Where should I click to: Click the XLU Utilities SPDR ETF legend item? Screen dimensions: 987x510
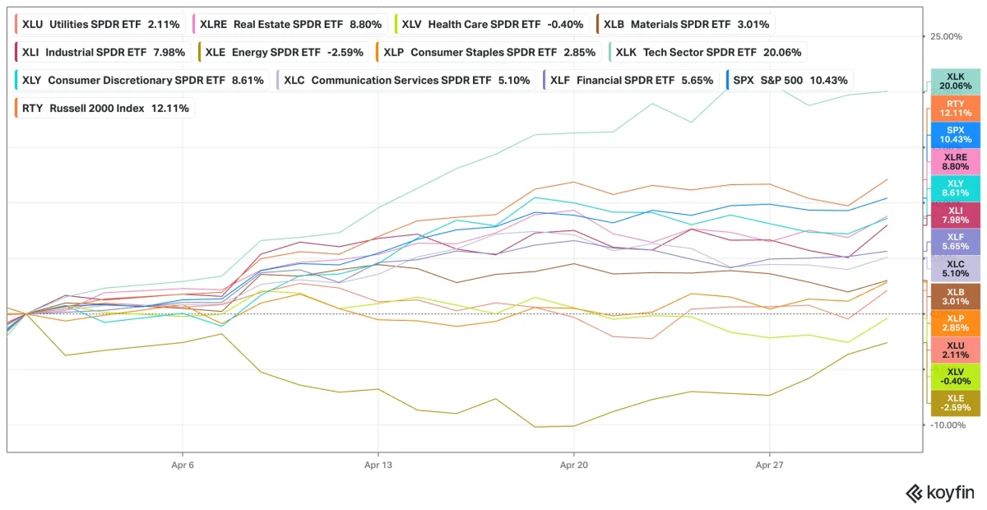(x=100, y=25)
